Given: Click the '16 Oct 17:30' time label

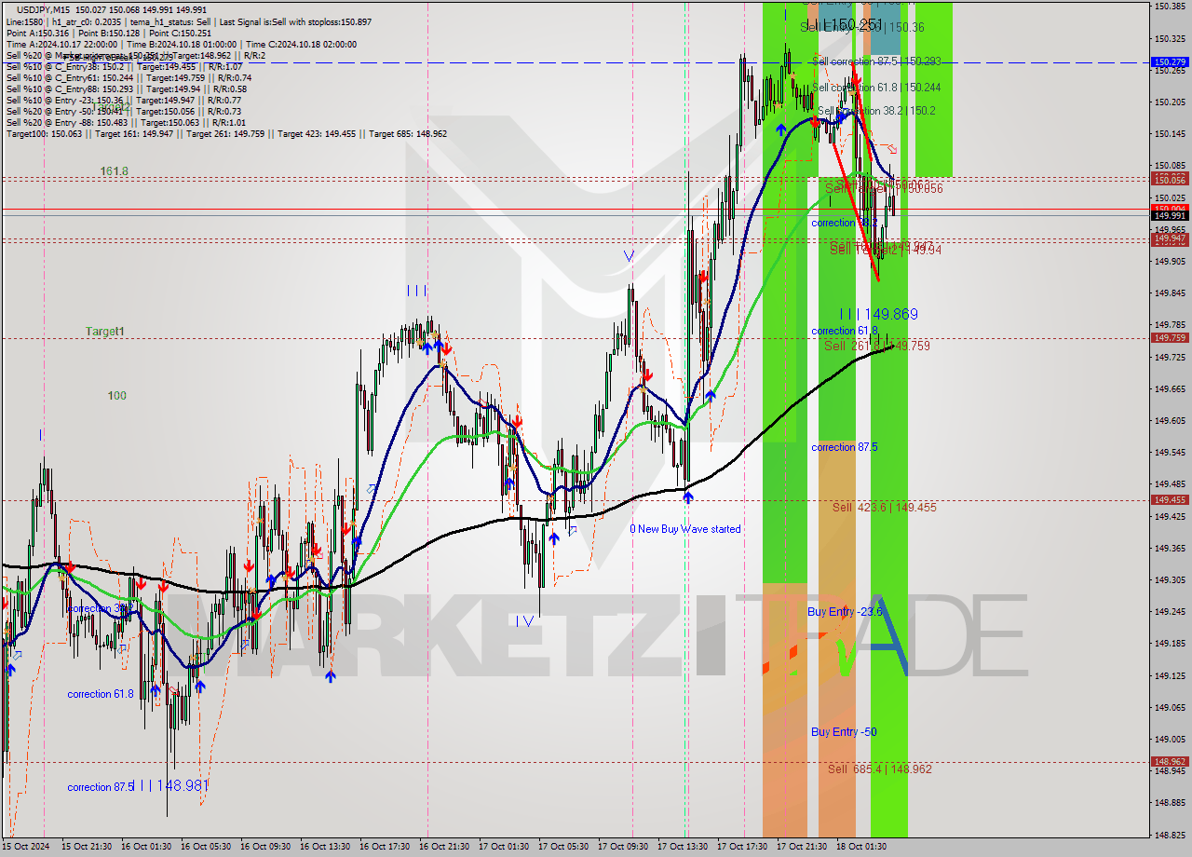Looking at the screenshot, I should point(385,847).
